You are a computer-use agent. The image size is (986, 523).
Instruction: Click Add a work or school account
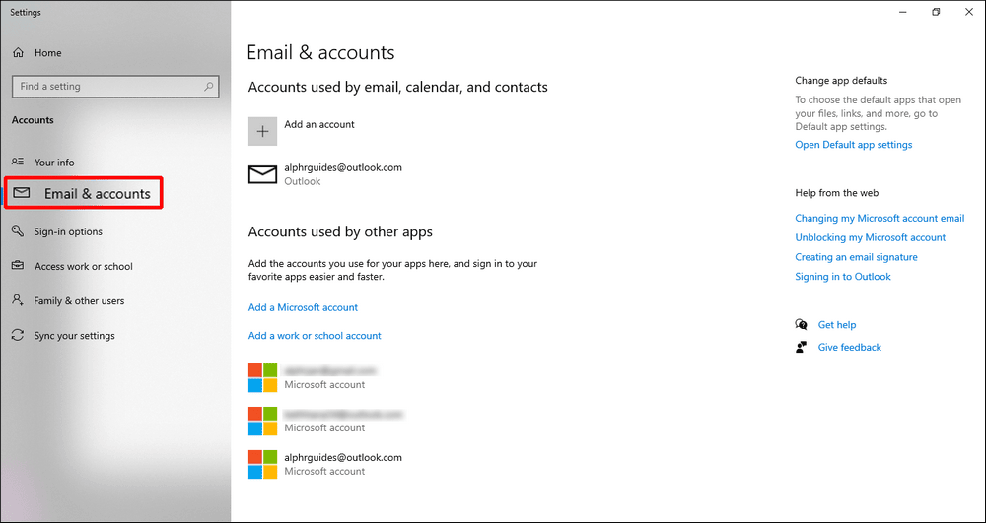[315, 336]
